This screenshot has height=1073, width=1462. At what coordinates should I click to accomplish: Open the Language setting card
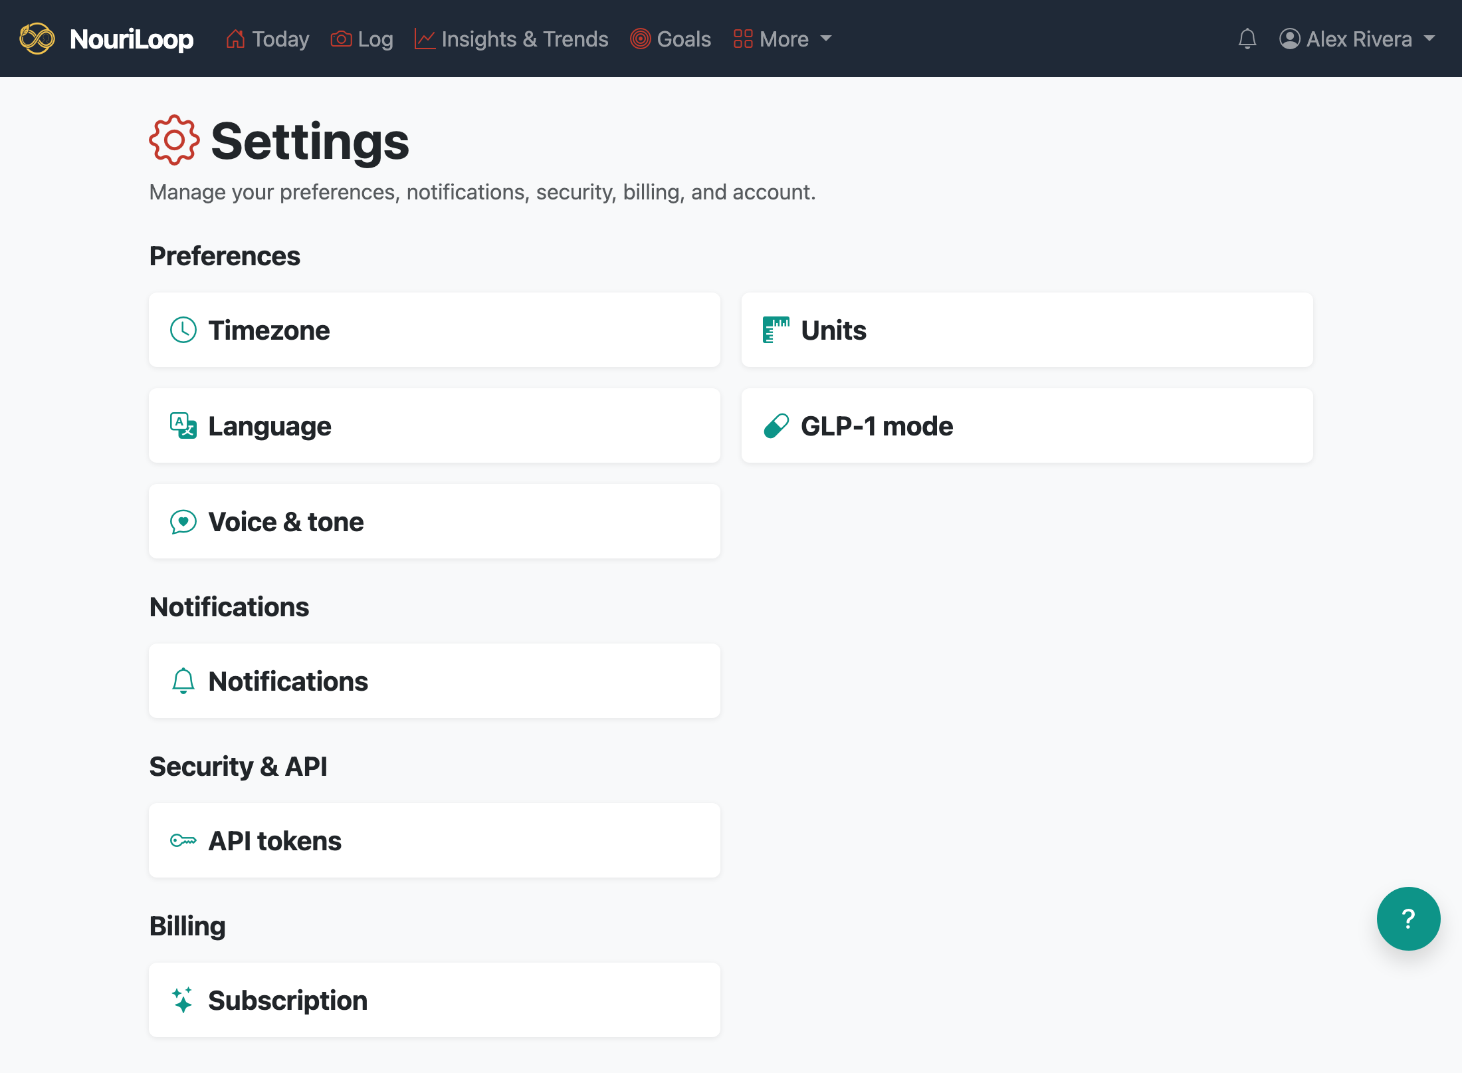tap(435, 425)
